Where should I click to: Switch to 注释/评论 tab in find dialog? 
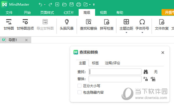click(x=113, y=63)
